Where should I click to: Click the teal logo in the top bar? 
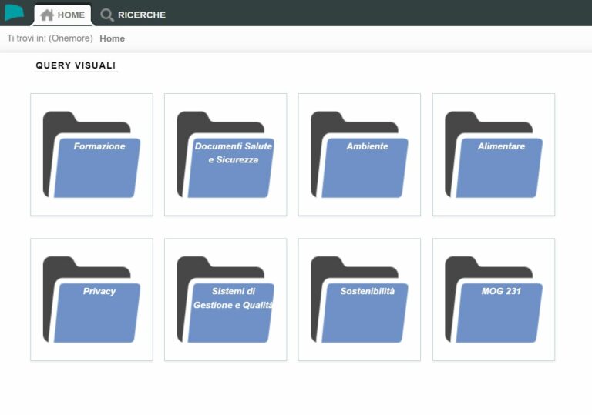click(x=14, y=13)
